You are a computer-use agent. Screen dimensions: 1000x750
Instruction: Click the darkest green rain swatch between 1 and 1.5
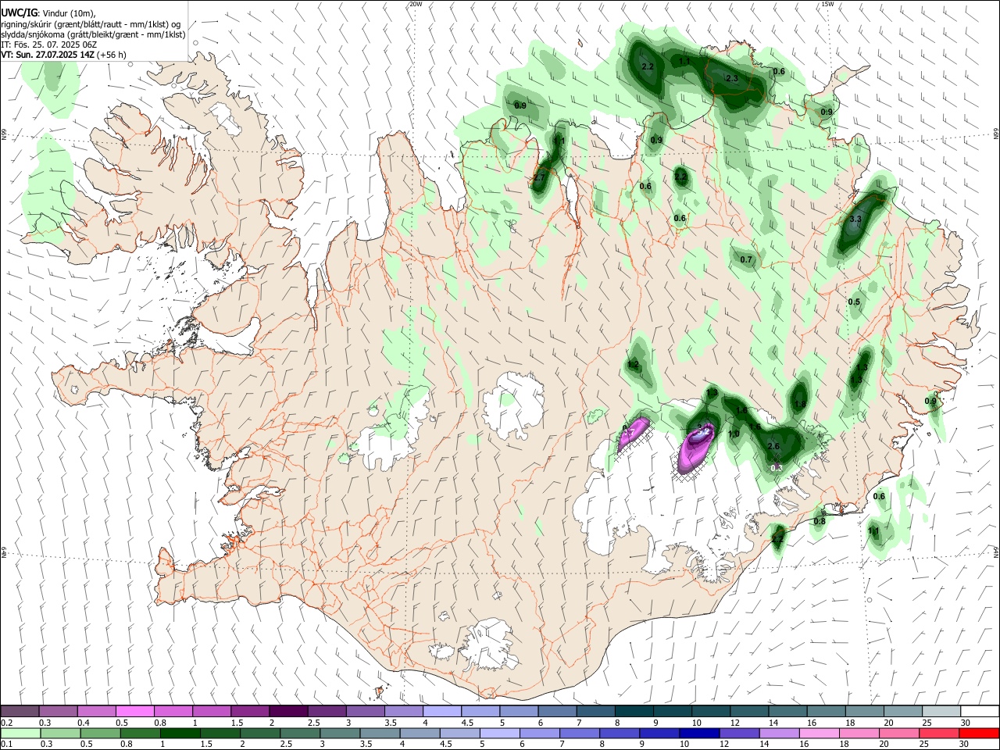tap(180, 733)
